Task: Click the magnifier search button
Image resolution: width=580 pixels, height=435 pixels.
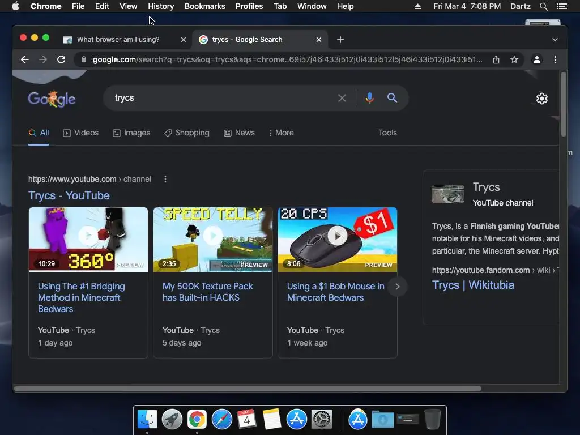Action: coord(392,98)
